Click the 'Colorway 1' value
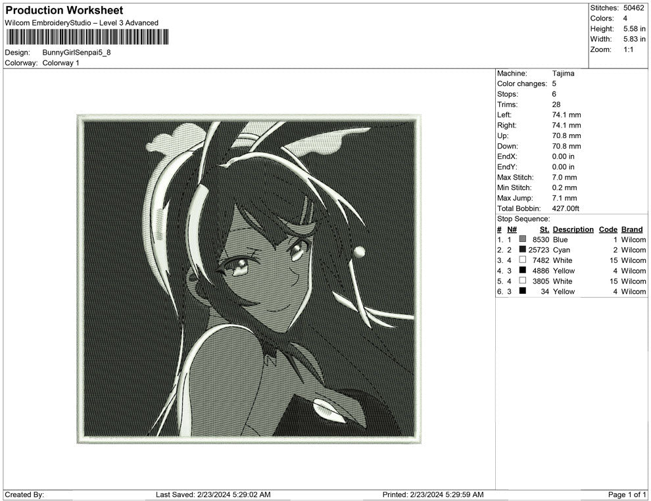Viewport: 651px width, 501px height. 60,63
